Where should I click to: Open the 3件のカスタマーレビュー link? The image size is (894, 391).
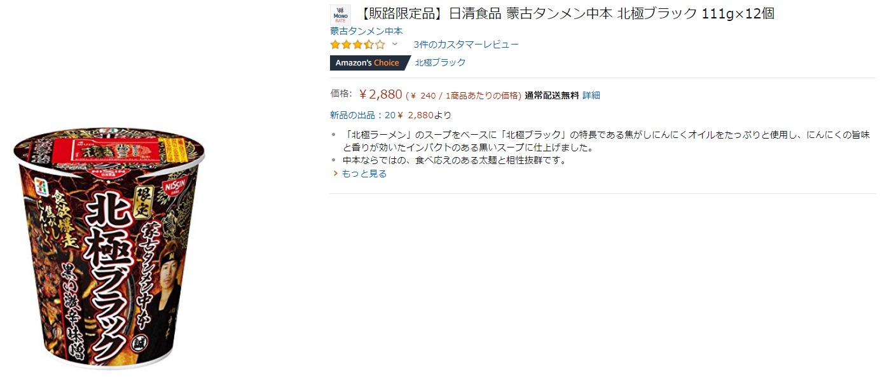click(466, 45)
